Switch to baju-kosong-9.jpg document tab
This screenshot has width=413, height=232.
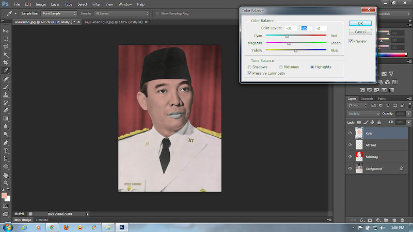click(x=114, y=22)
